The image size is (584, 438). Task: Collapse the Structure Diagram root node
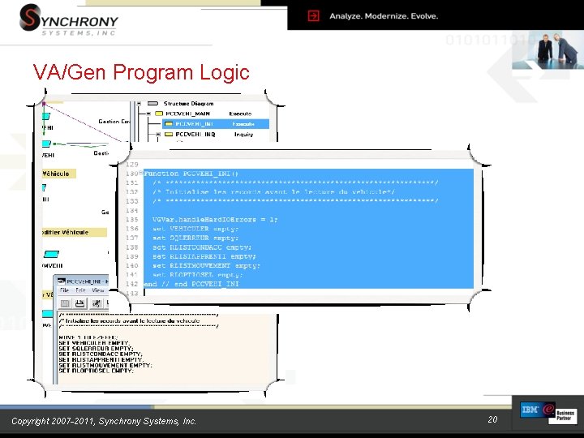tap(139, 104)
